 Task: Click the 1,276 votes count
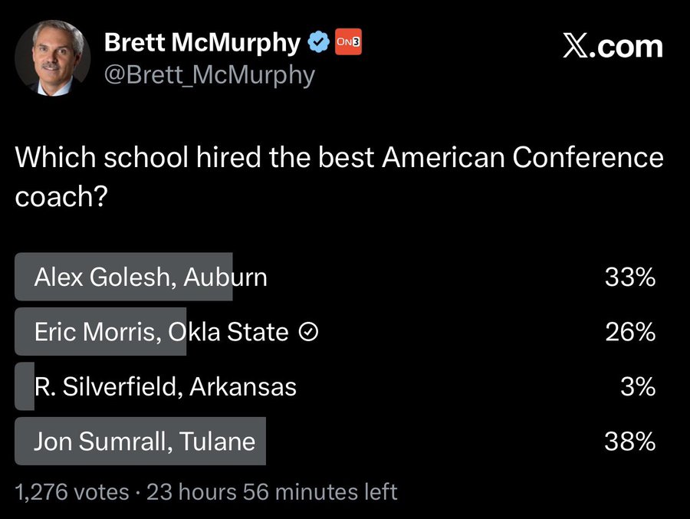click(x=72, y=491)
